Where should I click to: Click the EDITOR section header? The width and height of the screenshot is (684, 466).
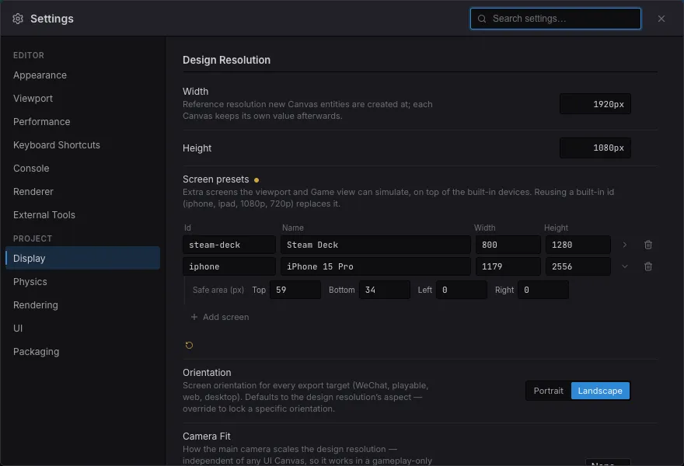[28, 55]
